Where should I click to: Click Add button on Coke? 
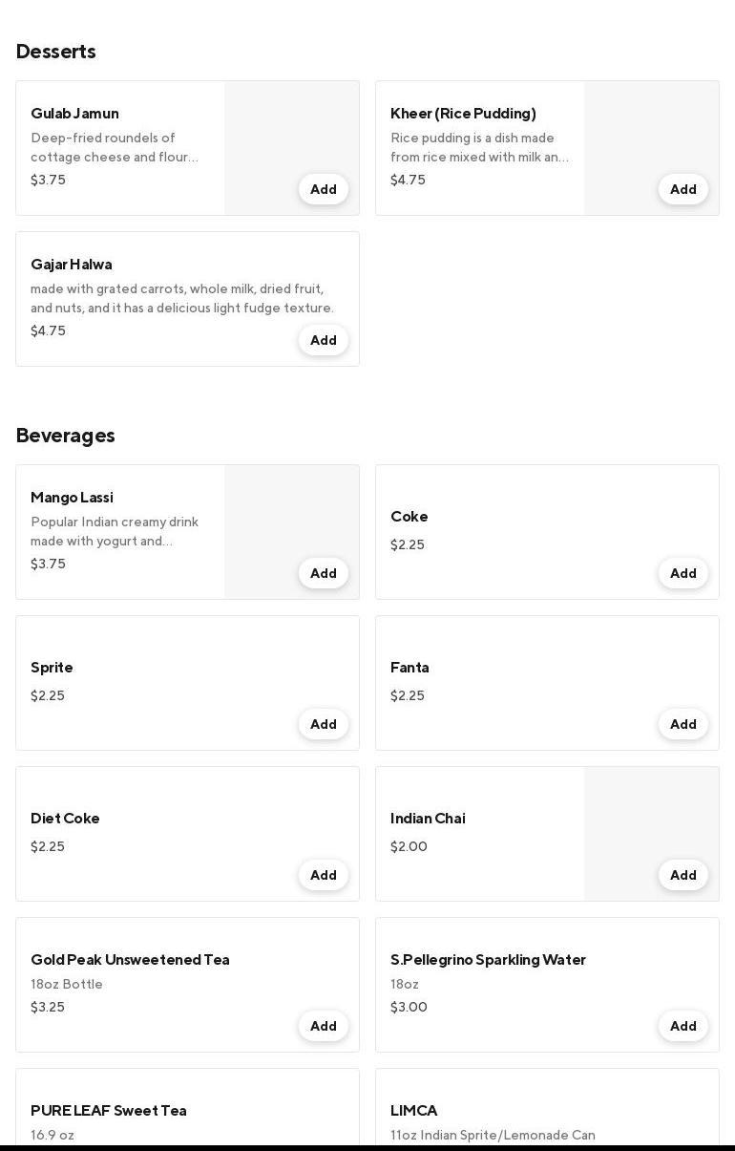[x=683, y=573]
